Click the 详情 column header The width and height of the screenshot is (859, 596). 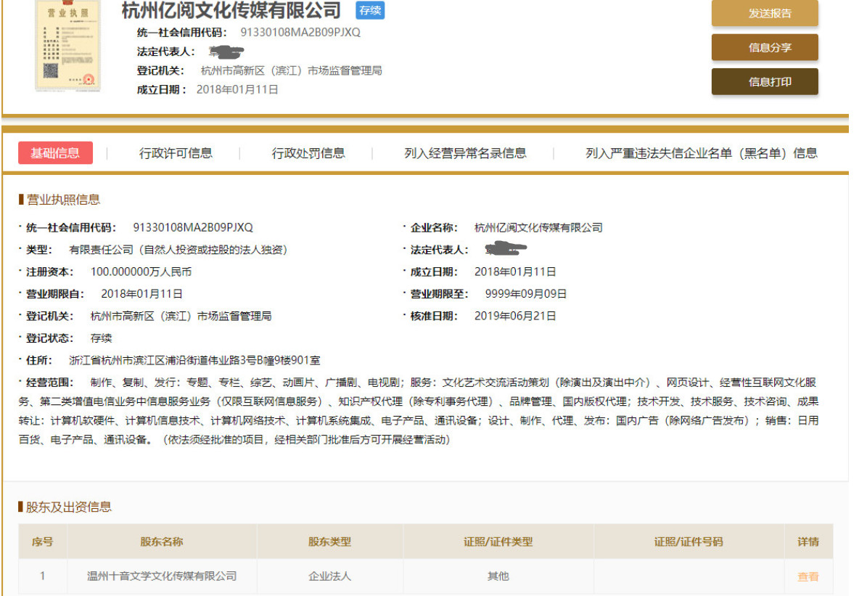(808, 542)
